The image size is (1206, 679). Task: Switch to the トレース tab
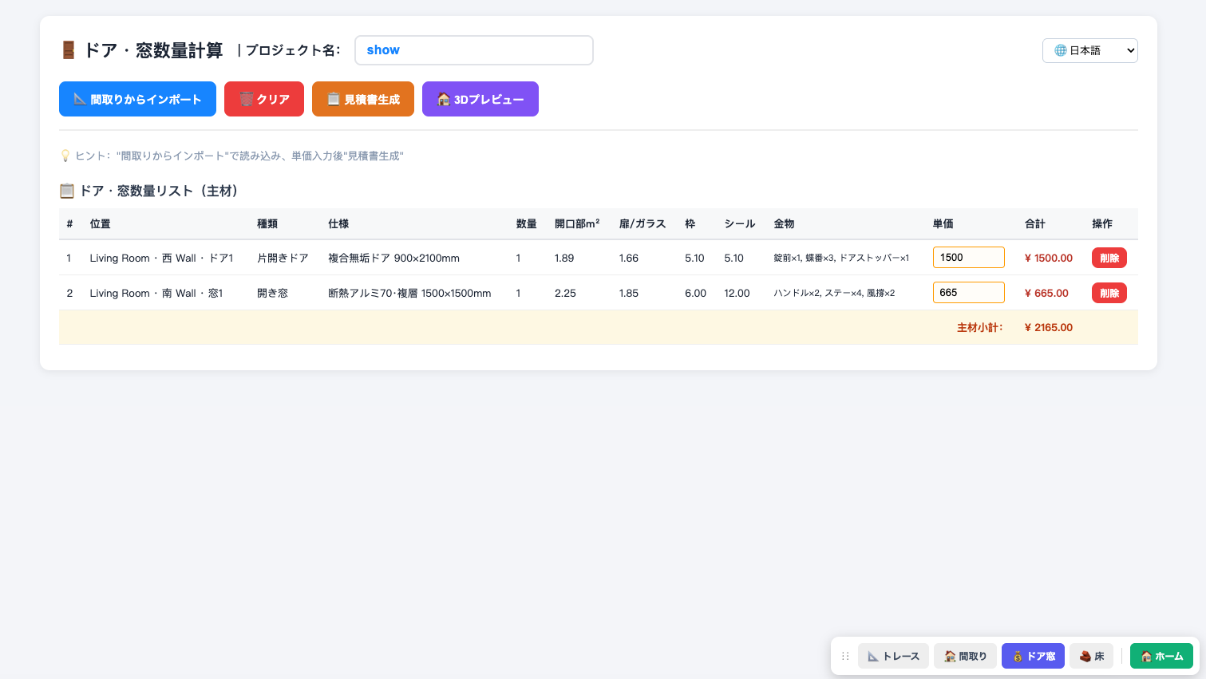pyautogui.click(x=893, y=656)
